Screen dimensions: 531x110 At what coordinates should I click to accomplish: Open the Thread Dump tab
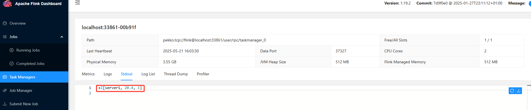[176, 74]
